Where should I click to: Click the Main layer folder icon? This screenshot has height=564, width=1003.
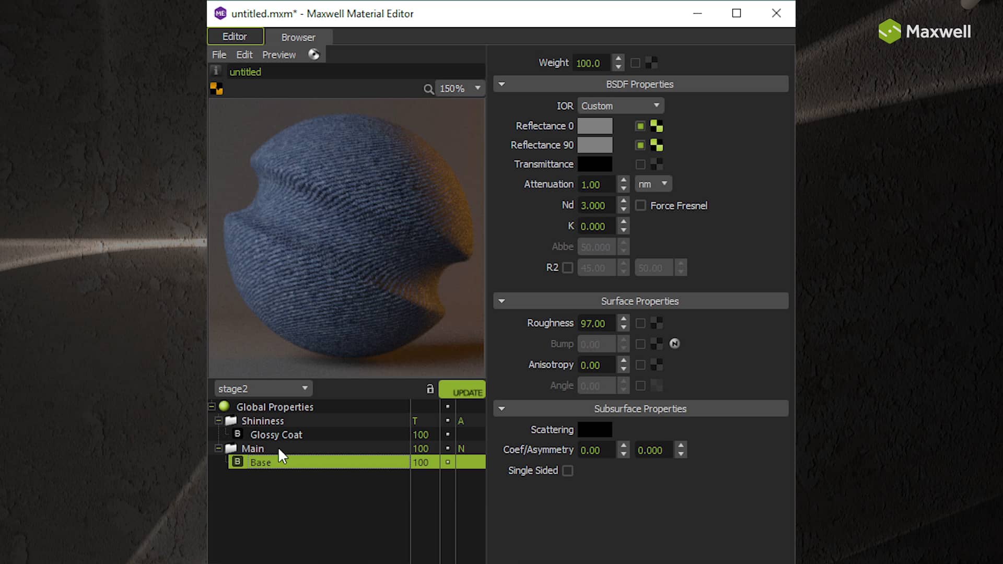pos(230,448)
